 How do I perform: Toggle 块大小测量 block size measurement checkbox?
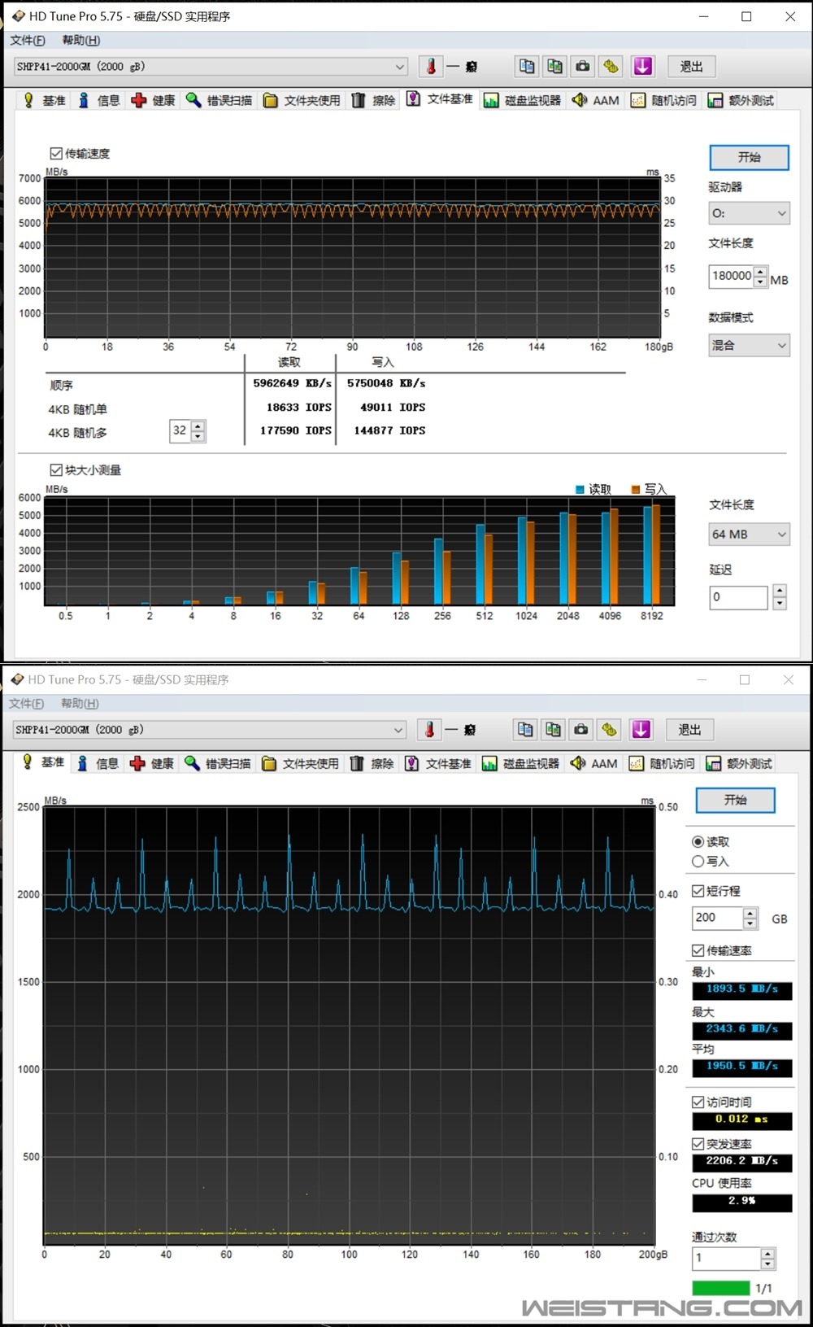tap(56, 469)
